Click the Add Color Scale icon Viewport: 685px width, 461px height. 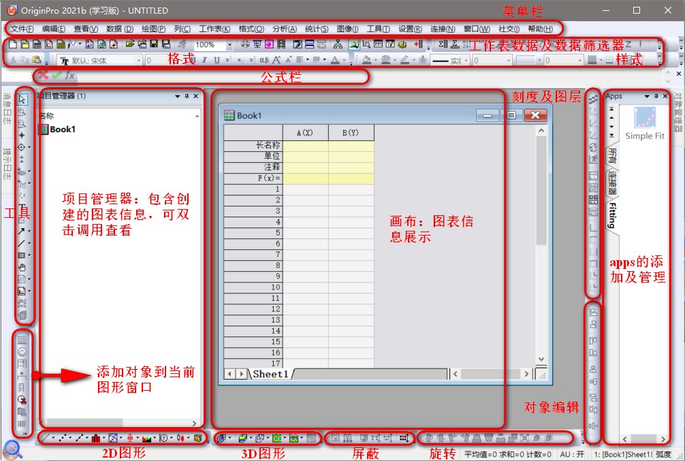[x=22, y=340]
